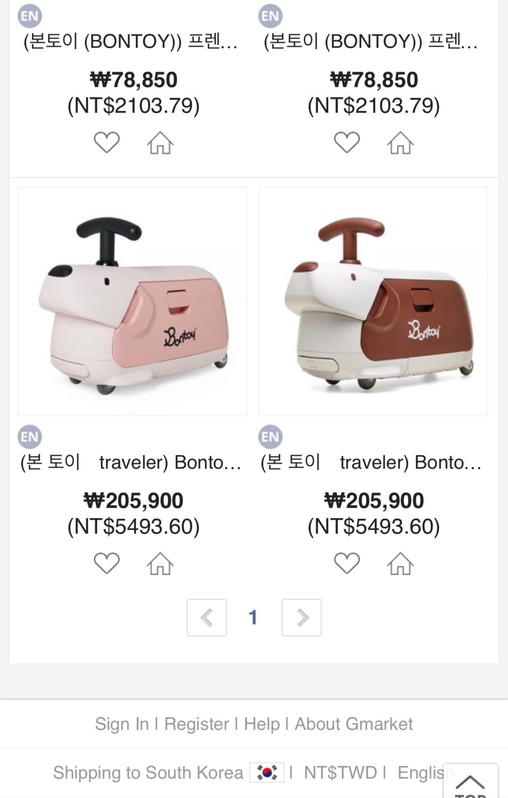Image resolution: width=508 pixels, height=798 pixels.
Task: Open the Sign In link
Action: click(122, 724)
